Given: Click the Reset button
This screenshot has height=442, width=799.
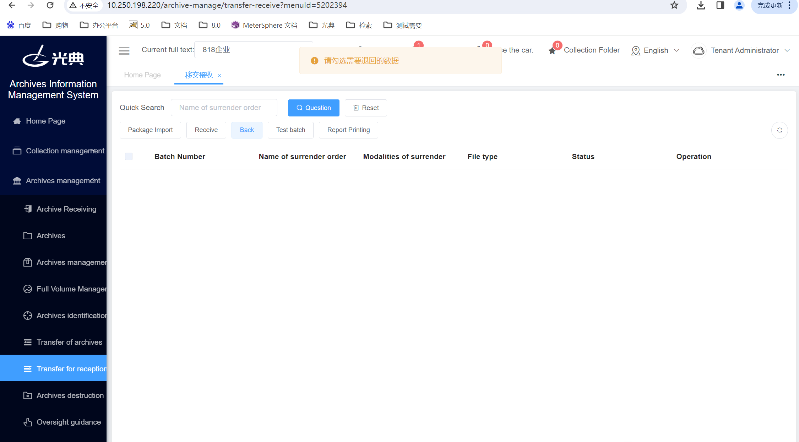Looking at the screenshot, I should click(366, 108).
